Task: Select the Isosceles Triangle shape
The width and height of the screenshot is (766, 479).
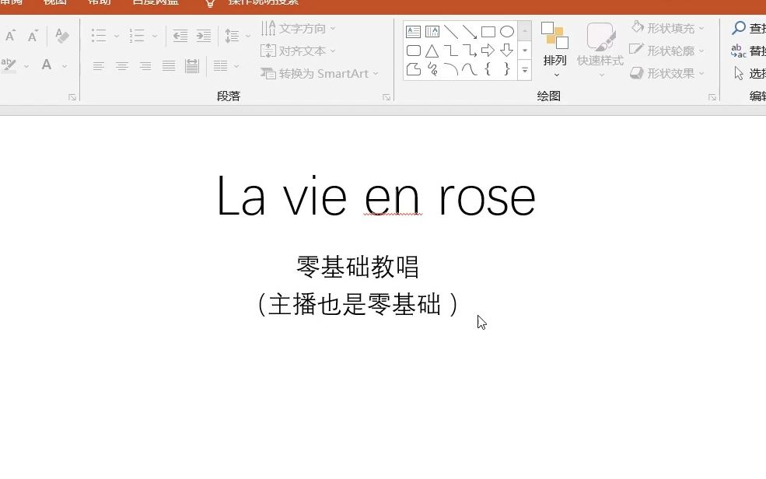Action: pyautogui.click(x=432, y=51)
